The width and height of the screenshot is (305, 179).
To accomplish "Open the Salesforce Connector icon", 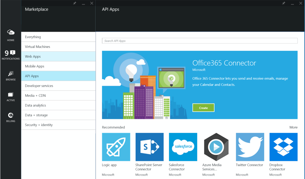I will click(x=183, y=147).
